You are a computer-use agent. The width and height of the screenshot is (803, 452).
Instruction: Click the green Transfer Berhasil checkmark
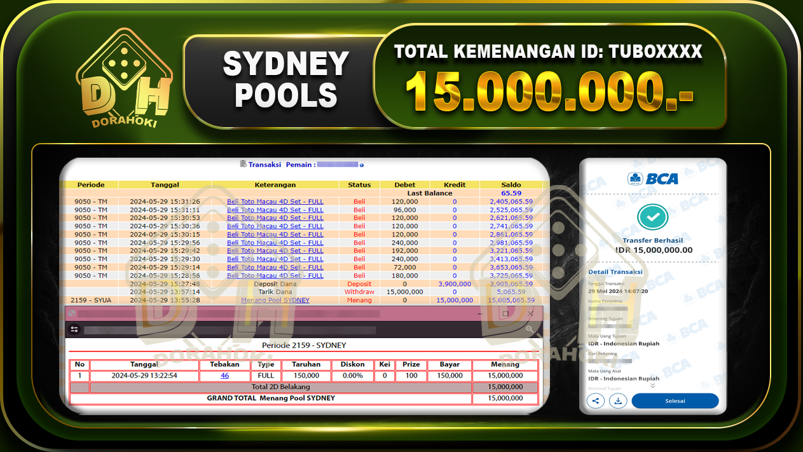(x=652, y=216)
